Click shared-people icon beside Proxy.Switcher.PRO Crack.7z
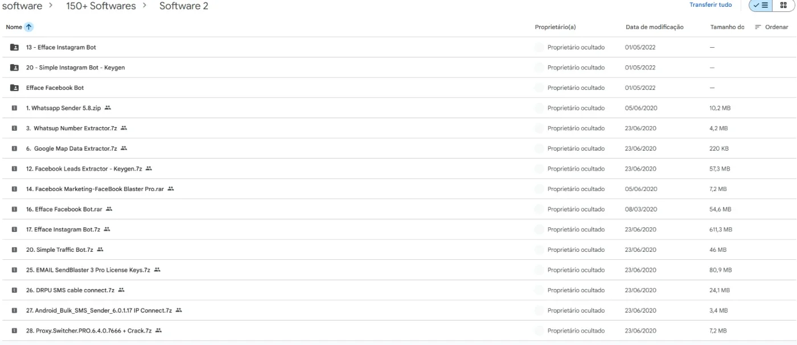The image size is (797, 345). [x=159, y=331]
